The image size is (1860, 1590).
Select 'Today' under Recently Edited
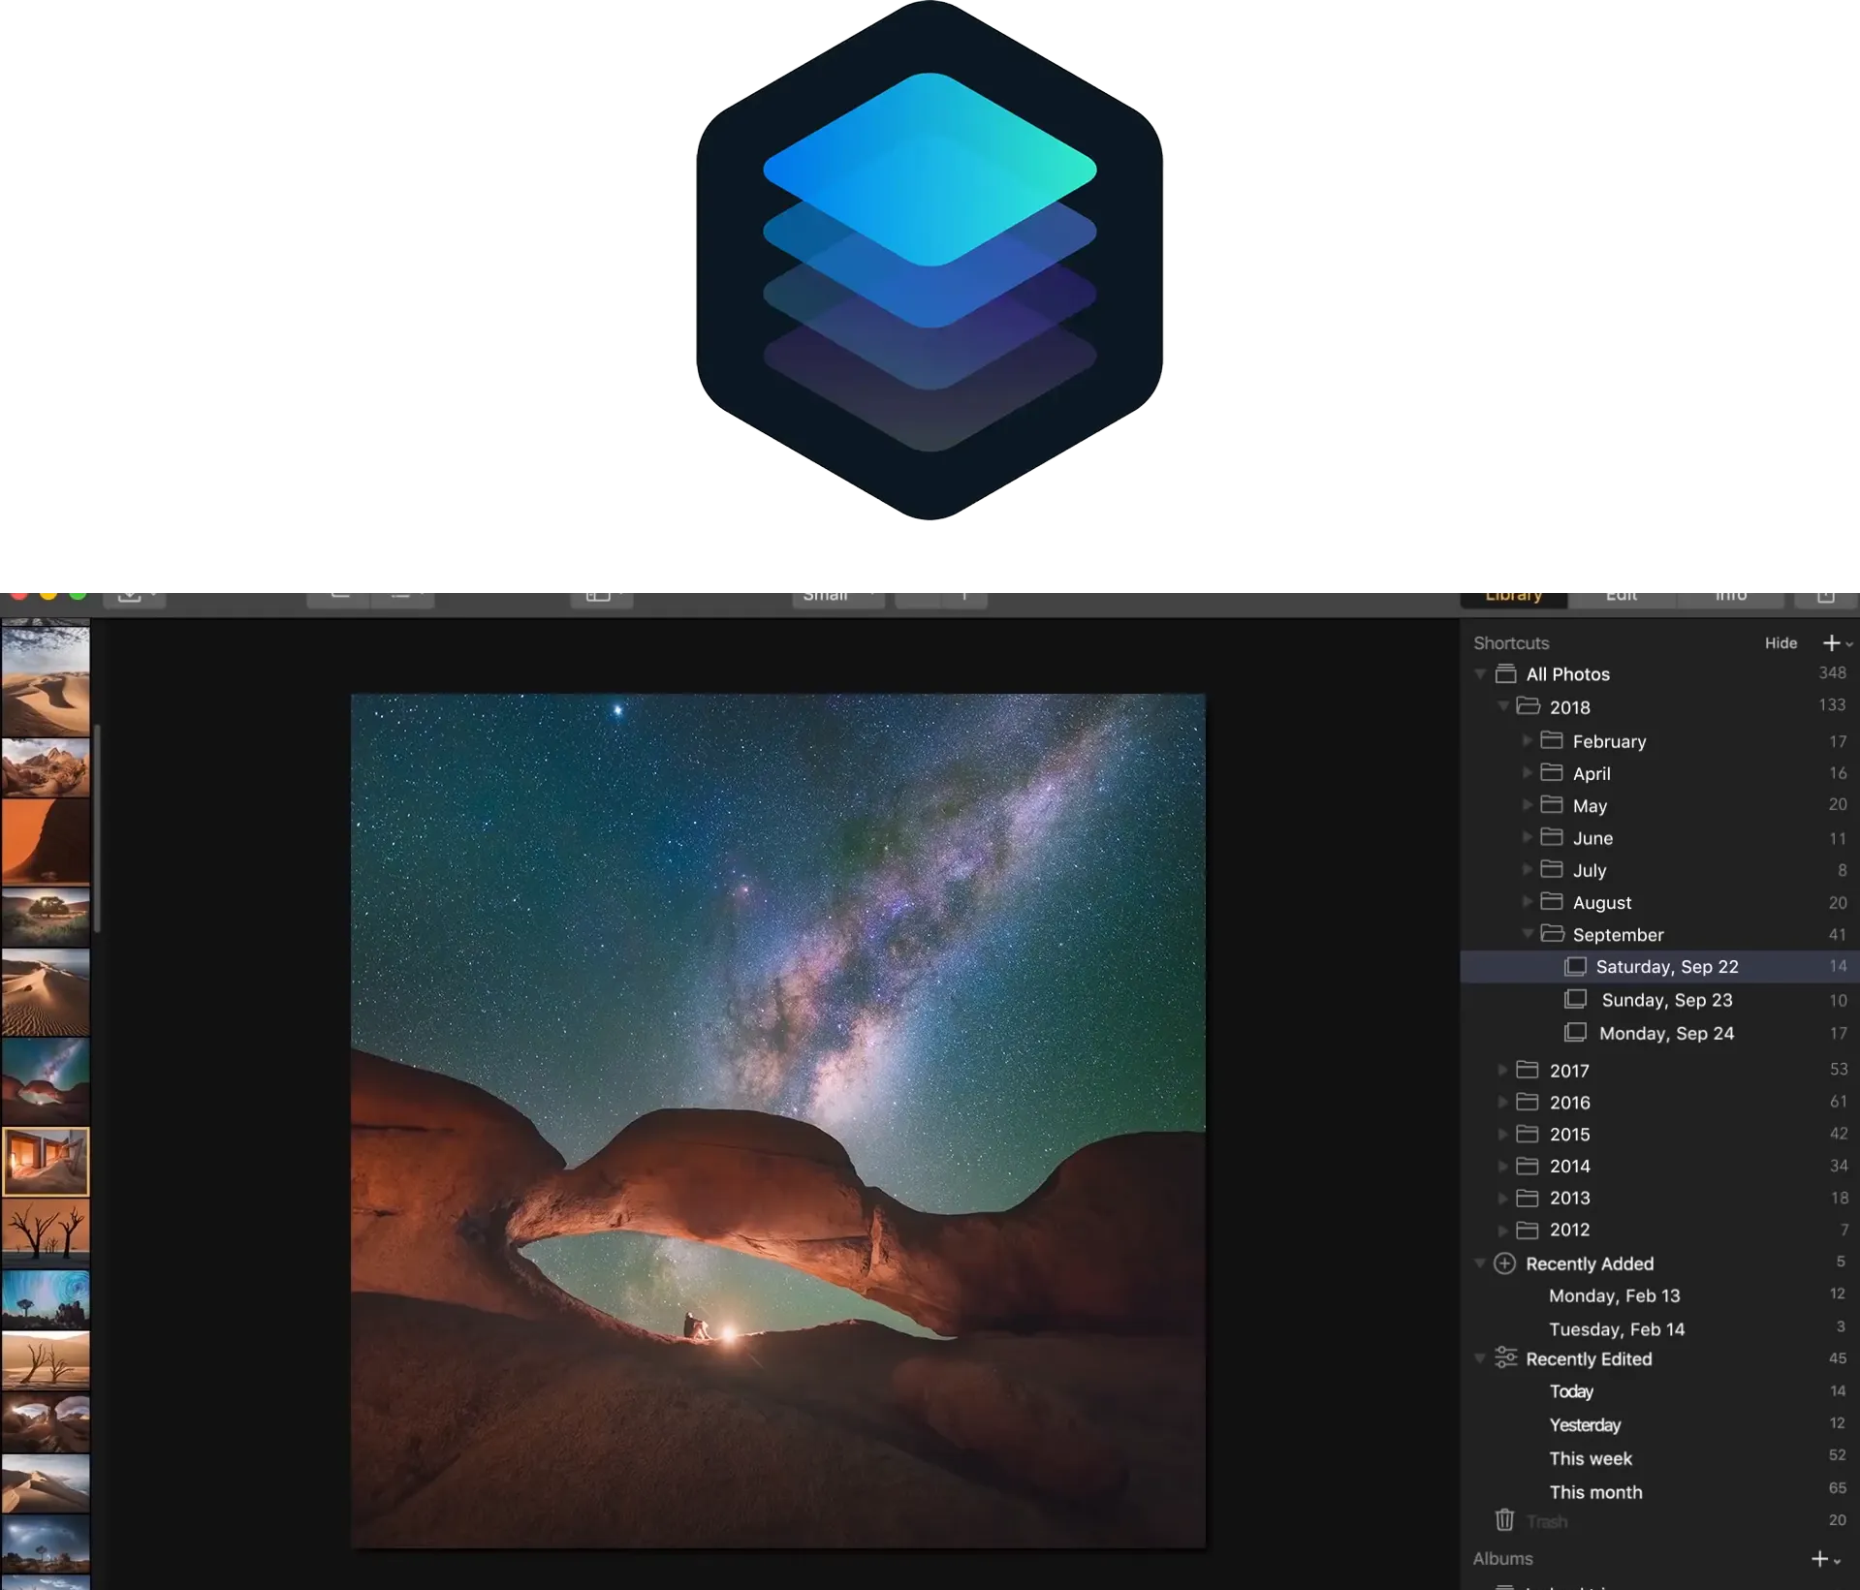(x=1571, y=1391)
